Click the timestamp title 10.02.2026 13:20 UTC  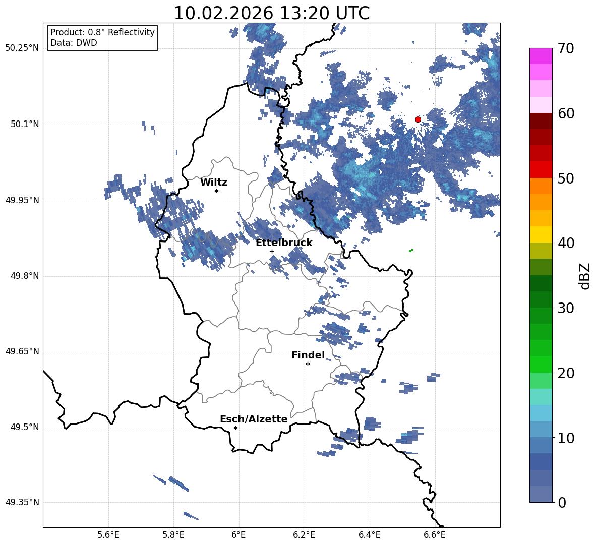coord(271,13)
